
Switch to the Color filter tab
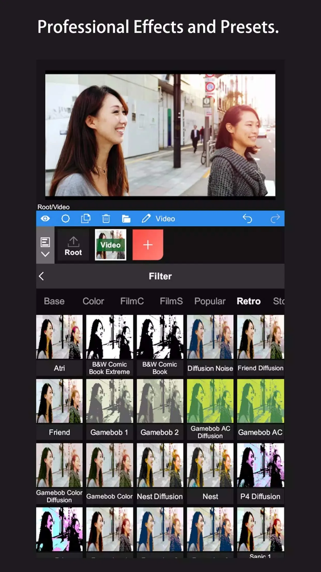coord(93,301)
